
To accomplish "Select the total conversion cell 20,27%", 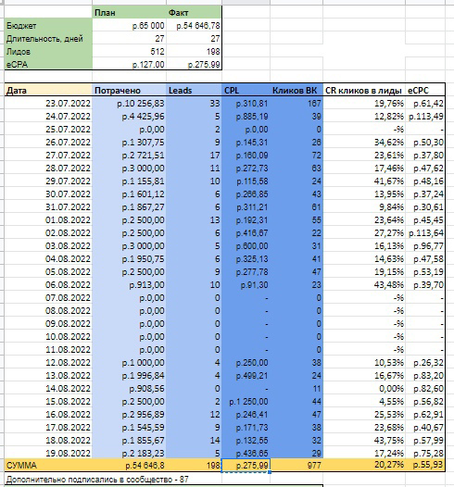I will [364, 466].
